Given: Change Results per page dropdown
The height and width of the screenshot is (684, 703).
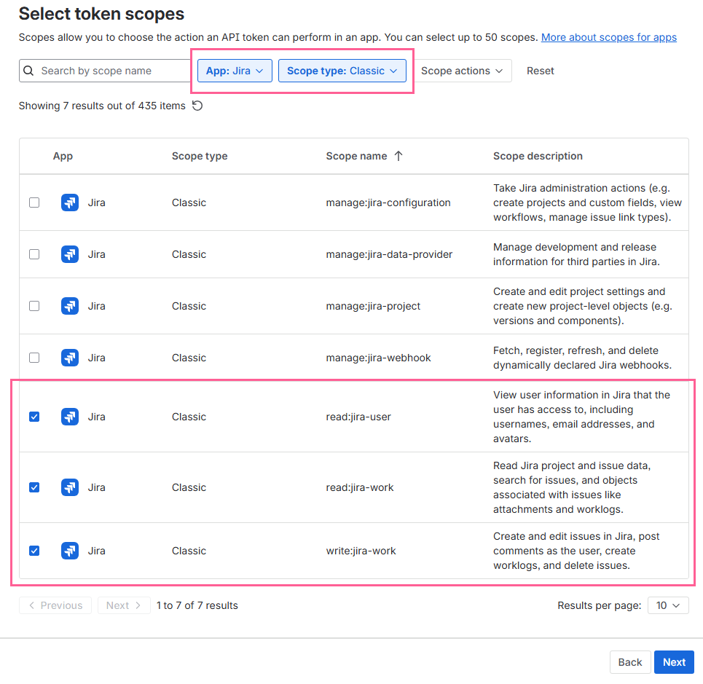Looking at the screenshot, I should click(667, 605).
